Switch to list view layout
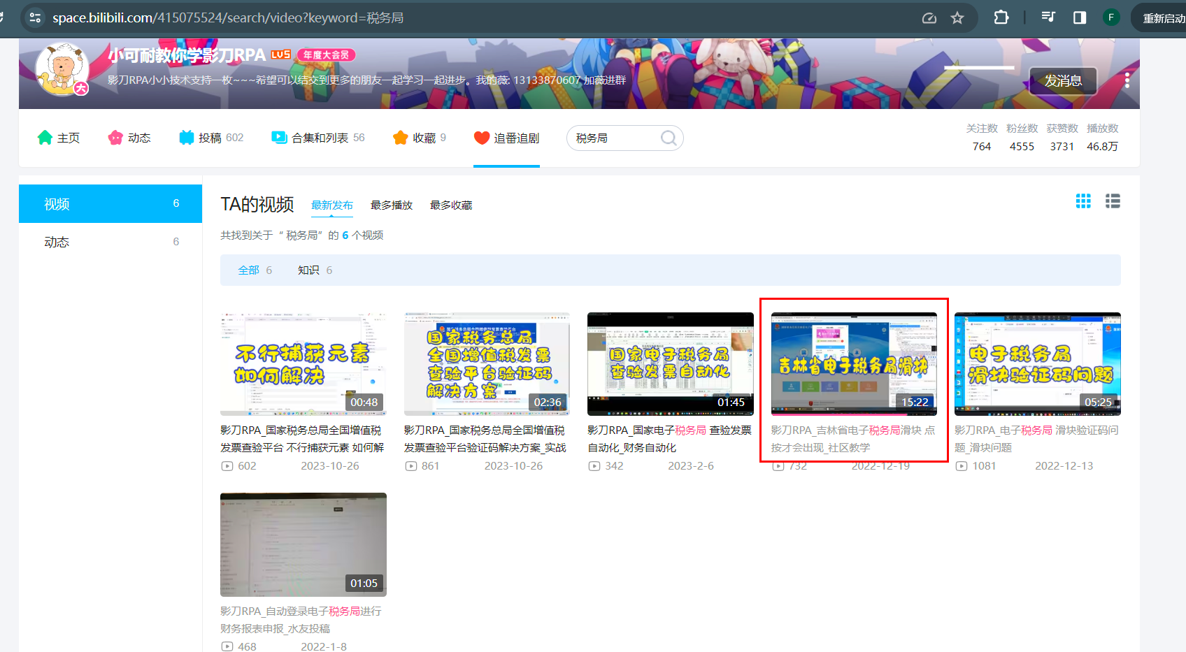Screen dimensions: 1186x652 1113,201
